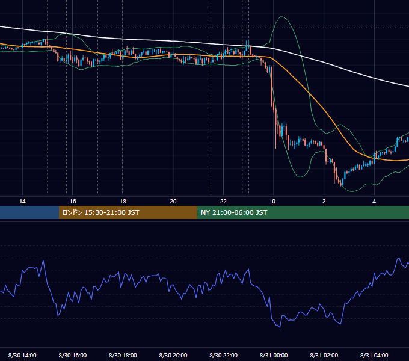Image resolution: width=409 pixels, height=361 pixels.
Task: Click the 8/30 14:00 date label
Action: pos(22,355)
